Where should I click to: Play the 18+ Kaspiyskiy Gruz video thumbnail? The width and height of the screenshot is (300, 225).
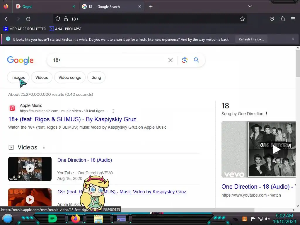30,198
